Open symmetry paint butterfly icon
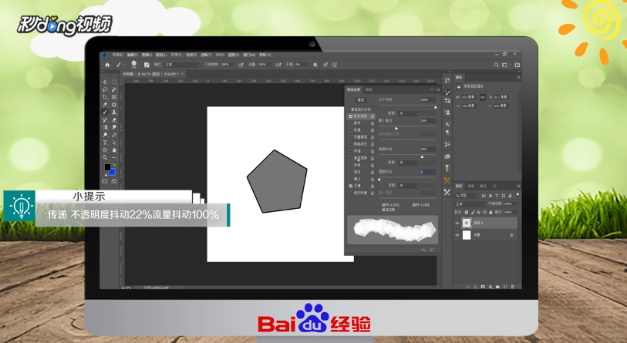Image resolution: width=627 pixels, height=343 pixels. (334, 65)
